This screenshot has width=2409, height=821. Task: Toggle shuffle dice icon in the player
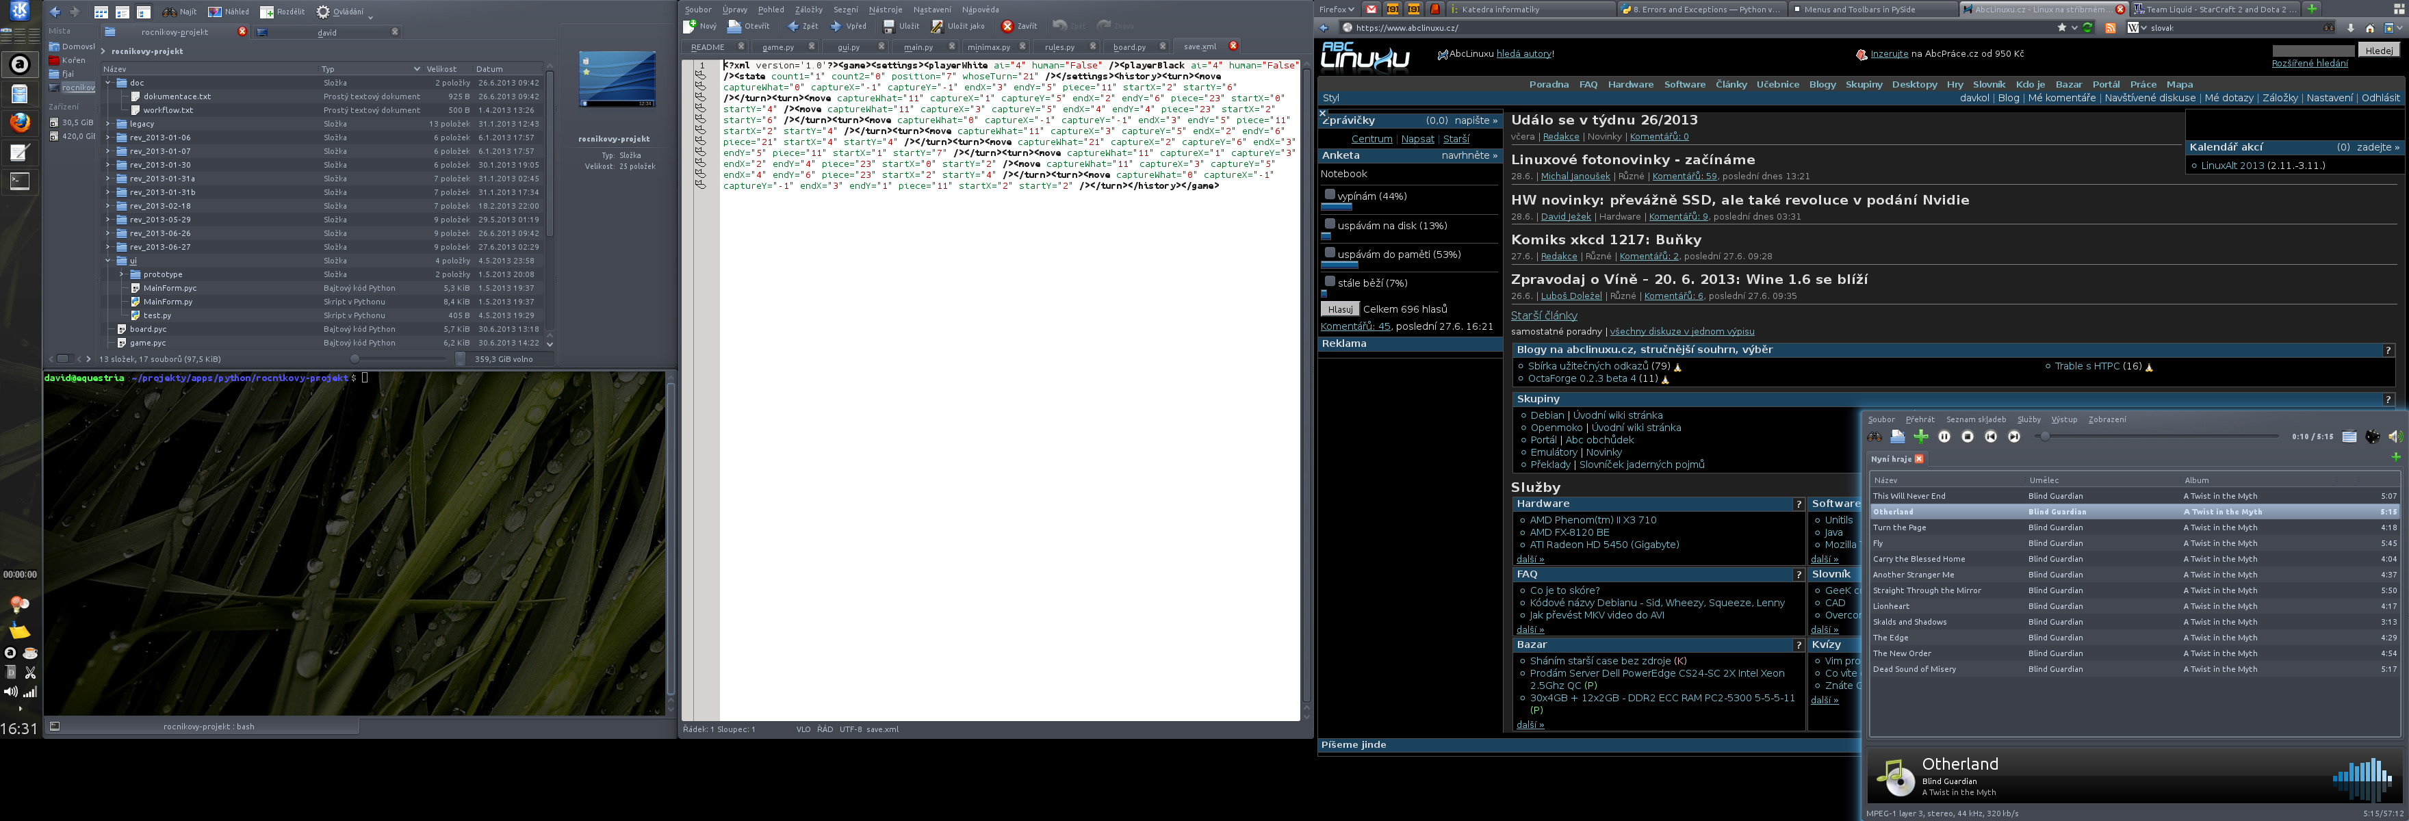click(x=2373, y=436)
